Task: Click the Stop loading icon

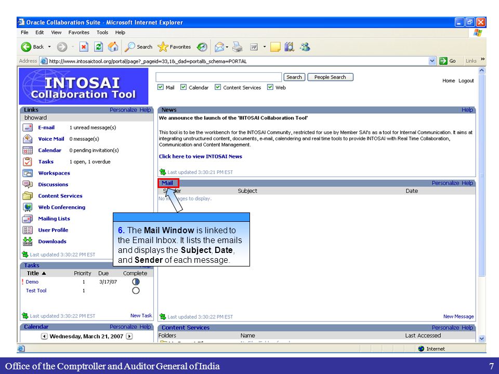Action: pyautogui.click(x=84, y=47)
